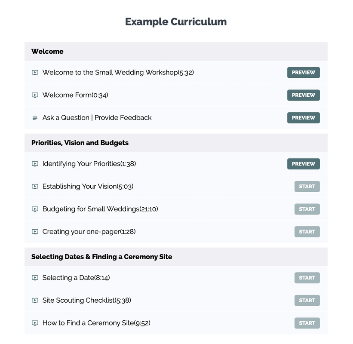Click the video icon next to Welcome Form
This screenshot has height=344, width=353.
click(x=35, y=95)
